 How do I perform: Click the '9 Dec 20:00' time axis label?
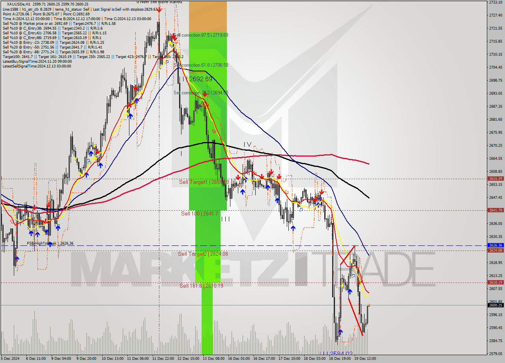pos(86,359)
